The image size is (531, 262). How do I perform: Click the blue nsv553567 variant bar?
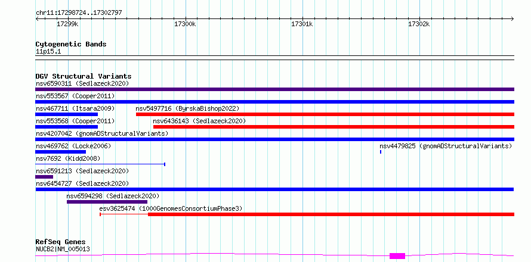click(274, 102)
